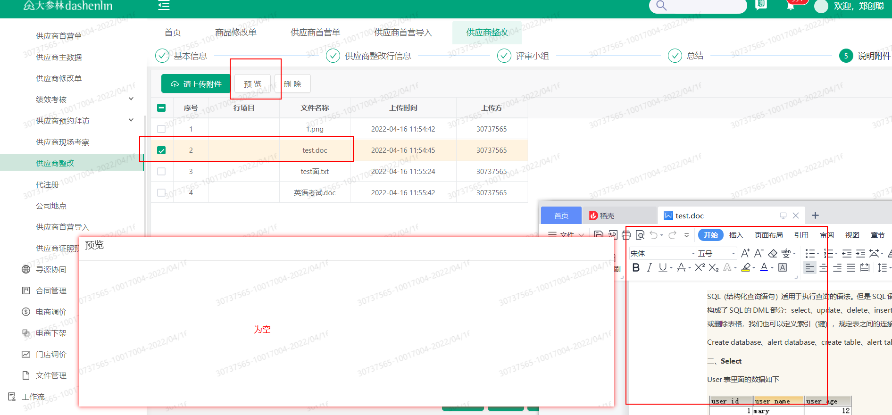
Task: Click the clear formatting eraser icon
Action: pos(773,253)
